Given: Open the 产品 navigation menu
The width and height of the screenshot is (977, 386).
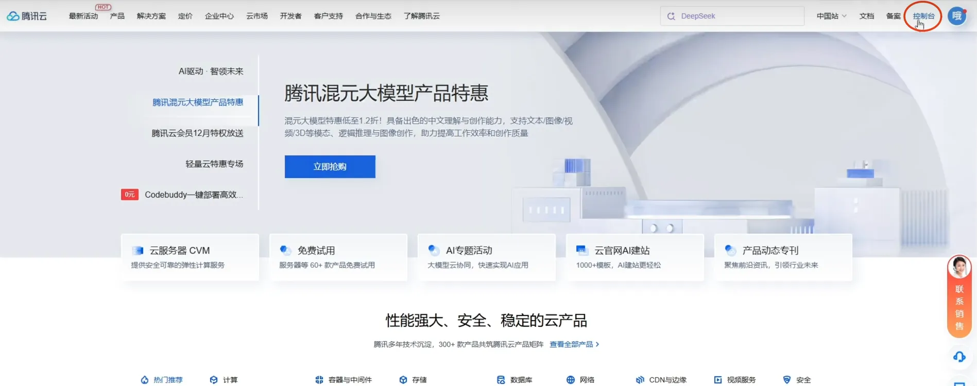Looking at the screenshot, I should tap(117, 16).
